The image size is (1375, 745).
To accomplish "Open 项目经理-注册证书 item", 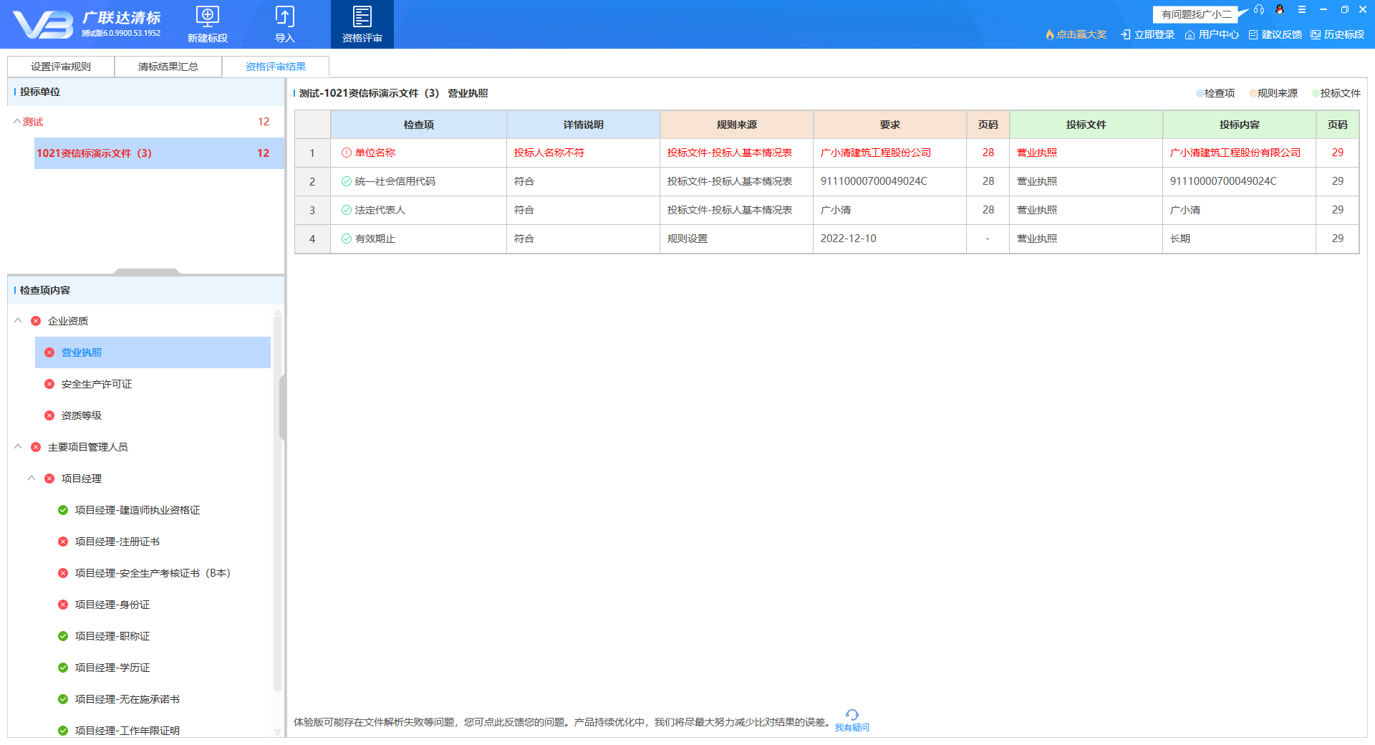I will (117, 542).
